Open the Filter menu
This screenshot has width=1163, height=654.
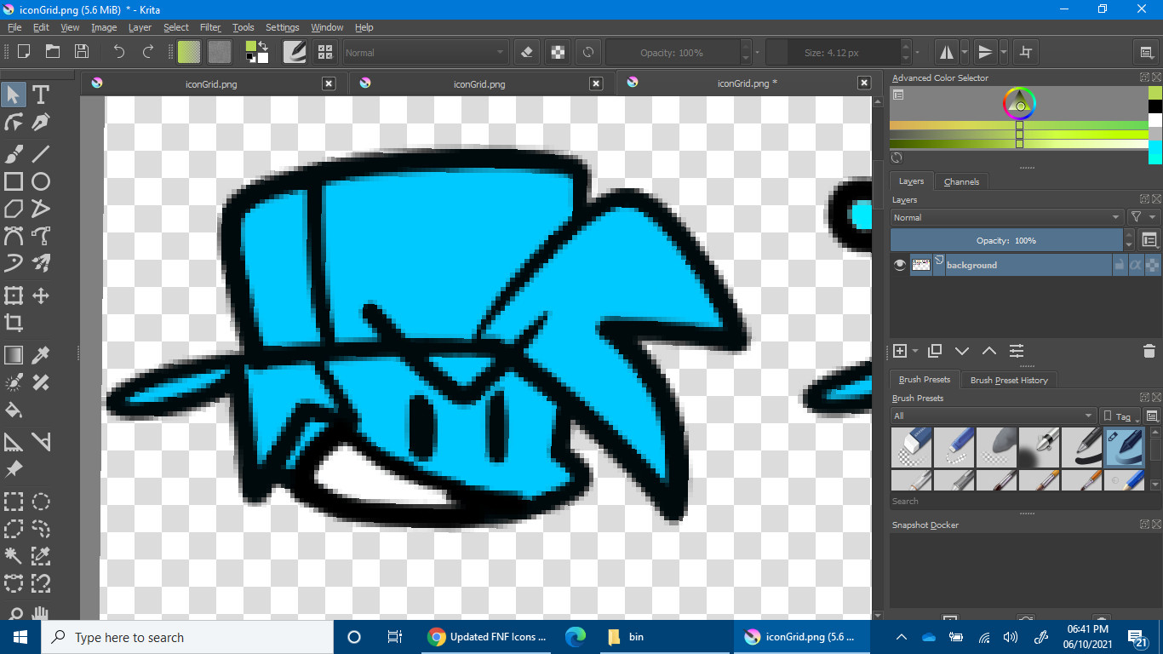pos(210,27)
